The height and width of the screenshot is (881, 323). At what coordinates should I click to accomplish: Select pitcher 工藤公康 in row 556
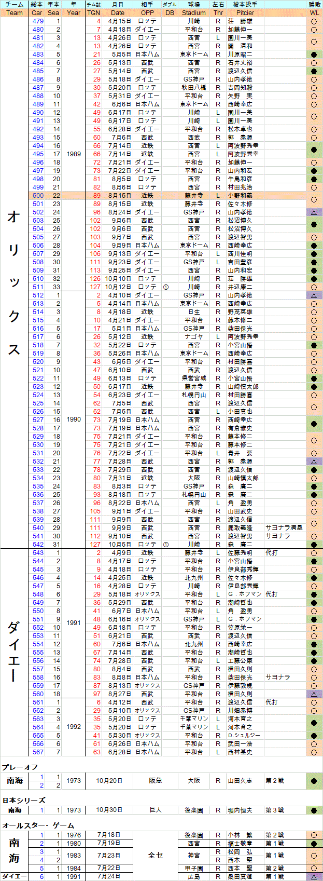point(240,661)
